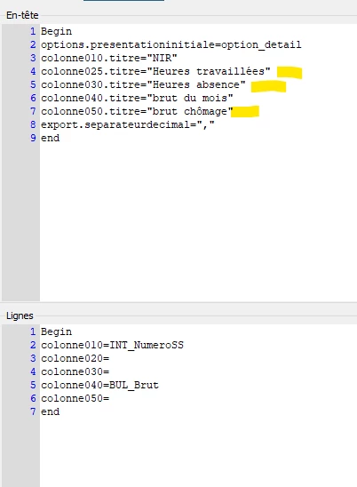
Task: Click the "Heures absence" title line
Action: coord(143,84)
